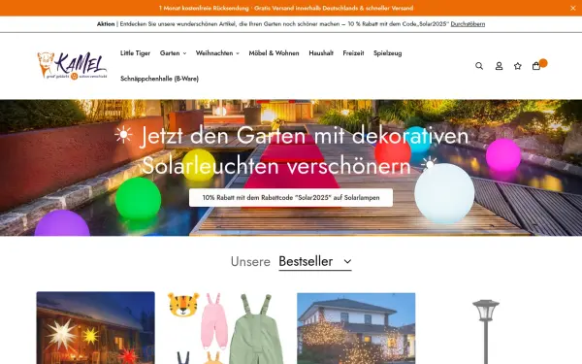The width and height of the screenshot is (582, 364).
Task: Open the solar garden lamp post product
Action: (486, 331)
